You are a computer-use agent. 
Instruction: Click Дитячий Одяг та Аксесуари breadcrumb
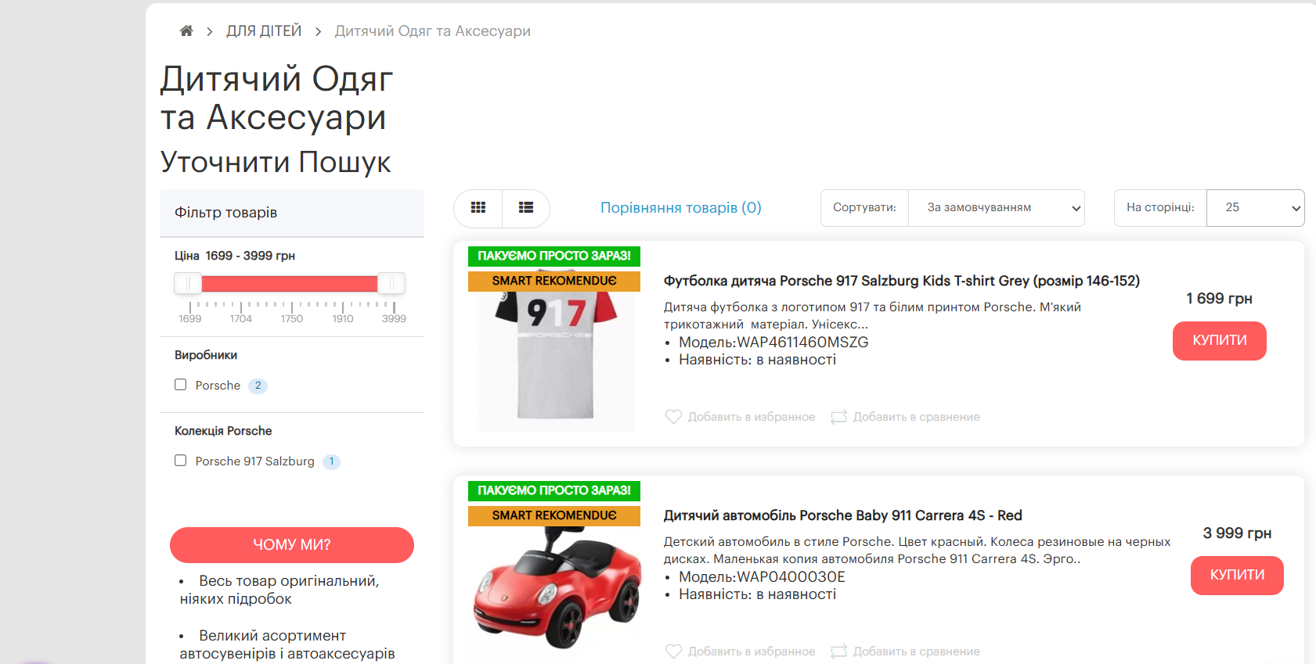[x=432, y=31]
